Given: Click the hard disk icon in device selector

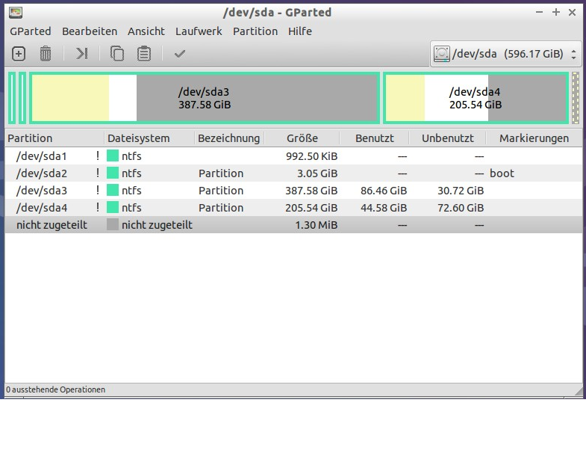Looking at the screenshot, I should click(x=441, y=54).
